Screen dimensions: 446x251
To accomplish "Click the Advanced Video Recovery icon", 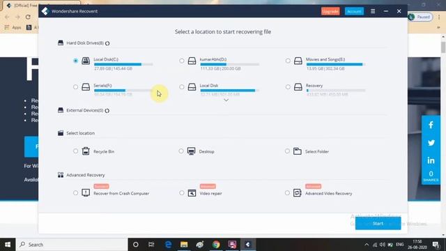I will click(298, 193).
